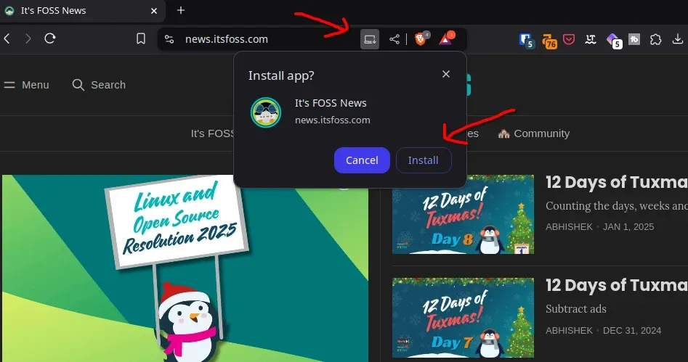Click the It's FOSS nav link
The width and height of the screenshot is (688, 362).
tap(213, 133)
